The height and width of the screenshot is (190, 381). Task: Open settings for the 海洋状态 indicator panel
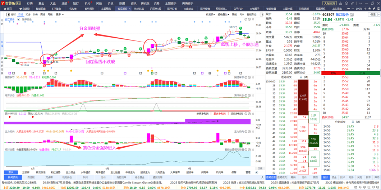click(245, 95)
